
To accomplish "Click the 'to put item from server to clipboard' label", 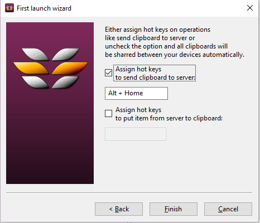I will coord(169,118).
